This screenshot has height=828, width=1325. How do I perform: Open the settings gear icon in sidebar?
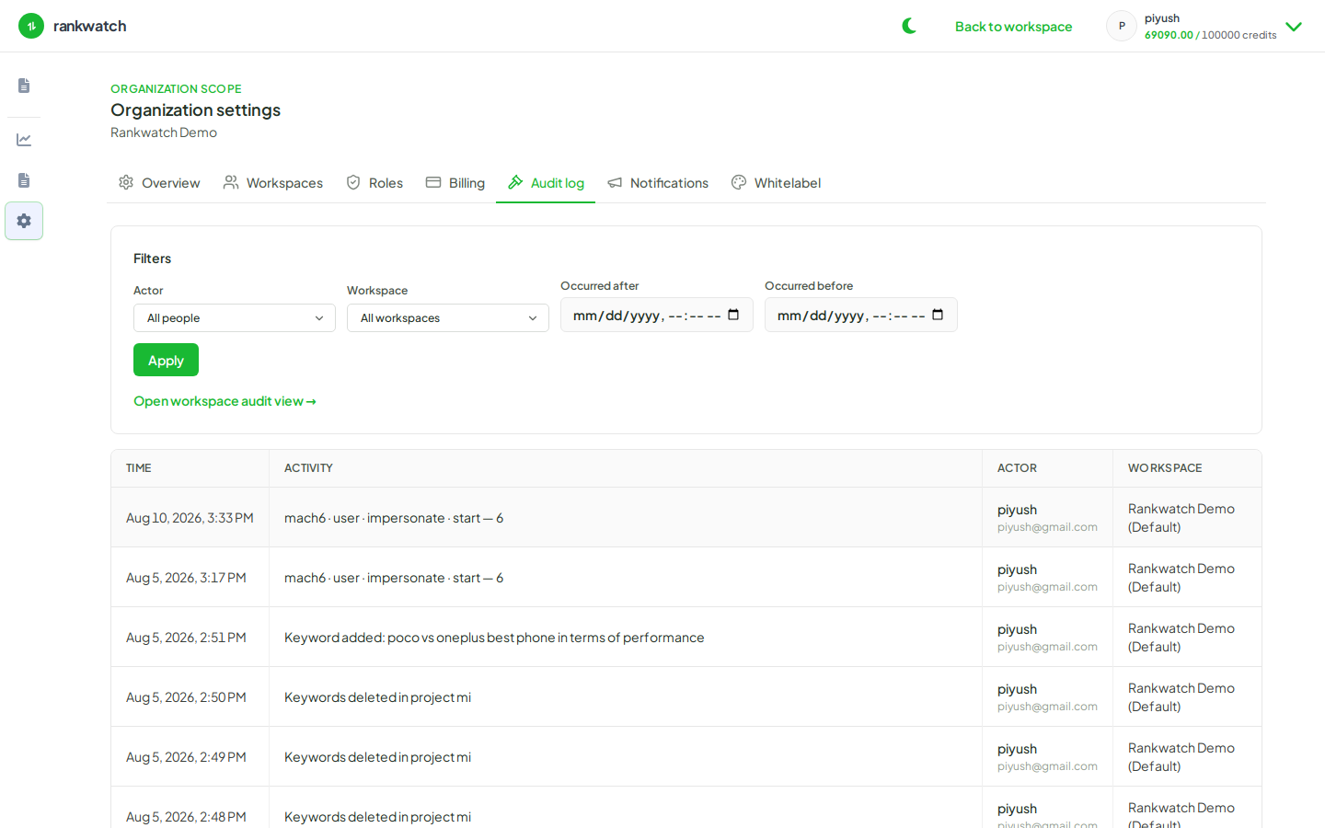(x=24, y=221)
